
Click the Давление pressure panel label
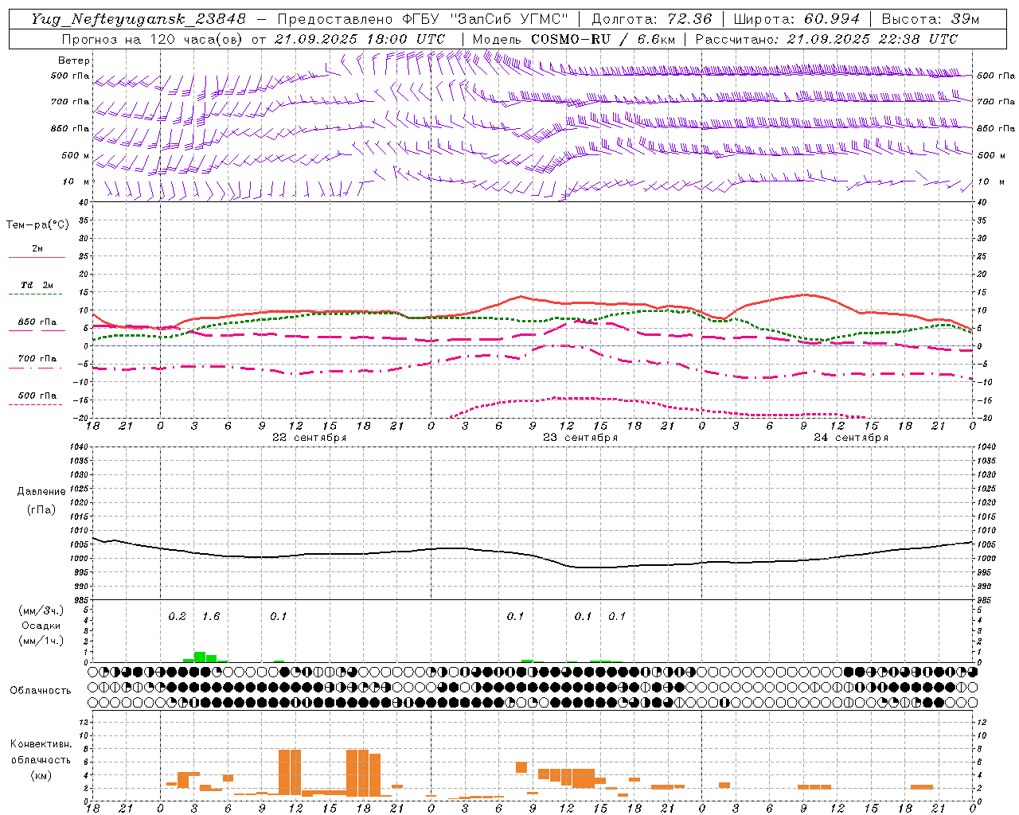tap(41, 492)
